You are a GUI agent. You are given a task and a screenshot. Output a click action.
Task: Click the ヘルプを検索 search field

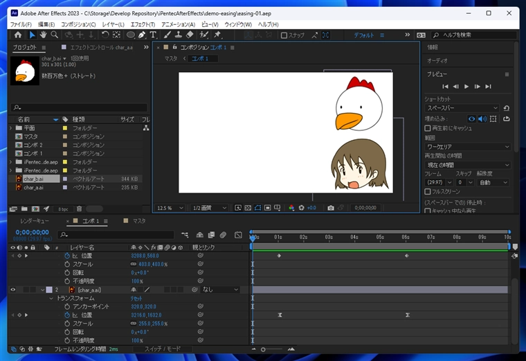(473, 35)
